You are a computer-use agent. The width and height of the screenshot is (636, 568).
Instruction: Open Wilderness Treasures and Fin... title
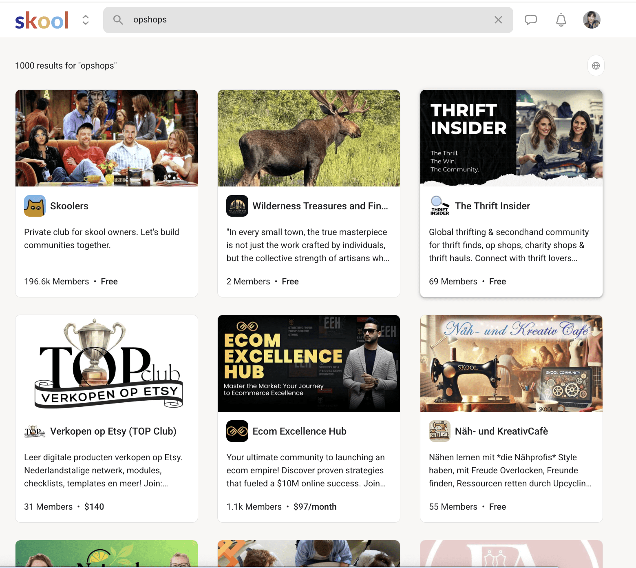(x=320, y=206)
